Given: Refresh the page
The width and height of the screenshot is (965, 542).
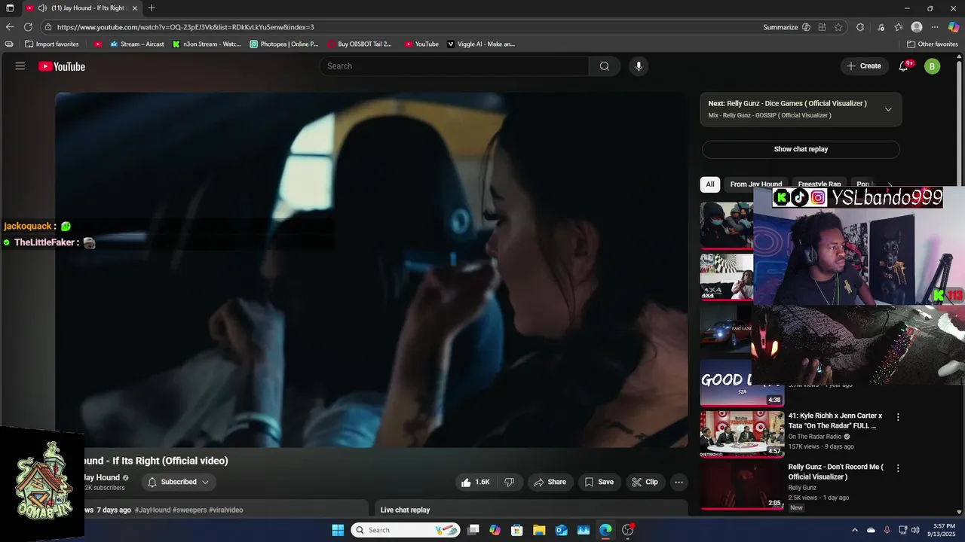Looking at the screenshot, I should (x=29, y=27).
